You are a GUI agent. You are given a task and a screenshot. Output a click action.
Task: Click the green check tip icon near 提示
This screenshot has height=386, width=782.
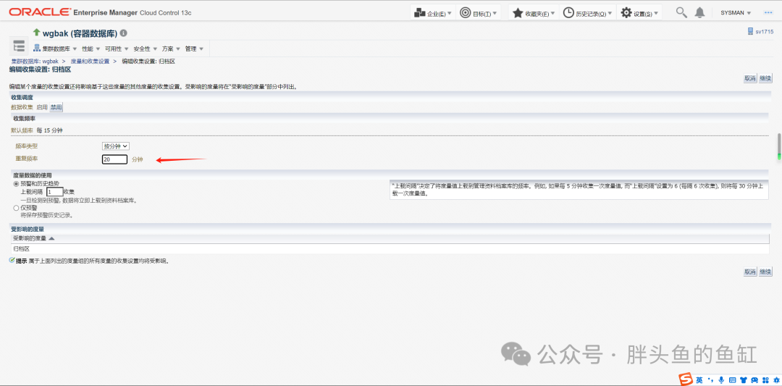coord(12,260)
